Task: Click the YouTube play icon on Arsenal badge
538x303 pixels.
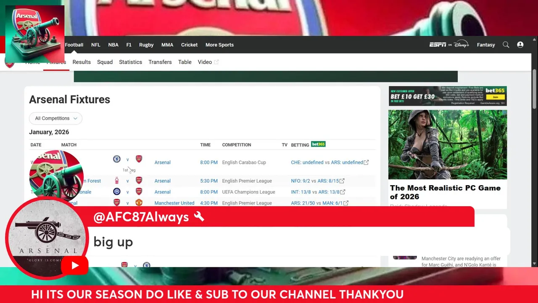Action: (75, 265)
